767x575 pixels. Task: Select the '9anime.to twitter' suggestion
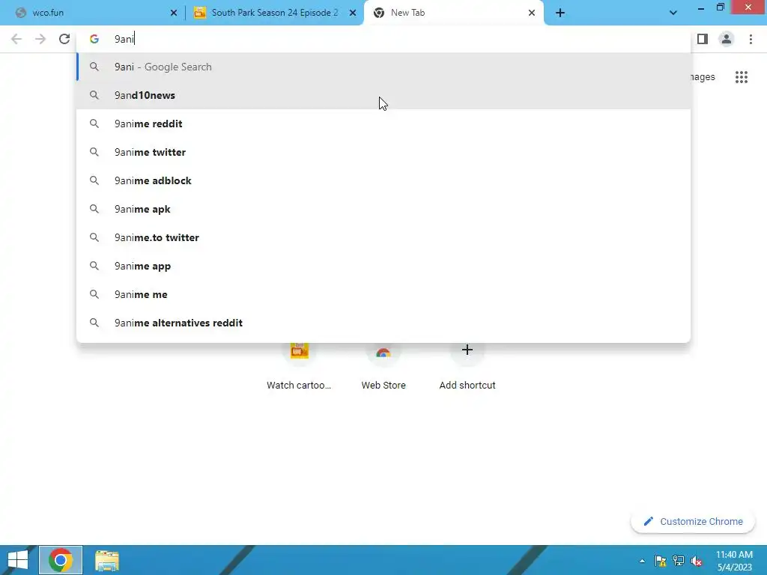[x=383, y=237]
